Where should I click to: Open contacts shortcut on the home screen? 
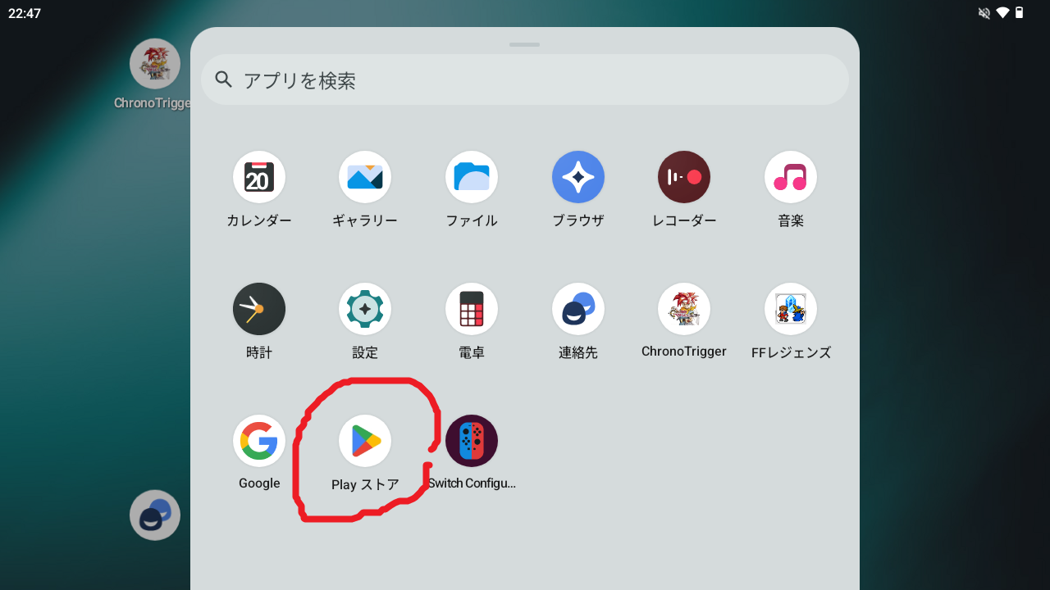click(x=155, y=515)
